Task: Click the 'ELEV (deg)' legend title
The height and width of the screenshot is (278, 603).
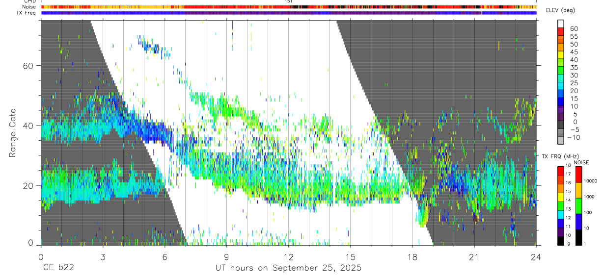Action: (561, 10)
